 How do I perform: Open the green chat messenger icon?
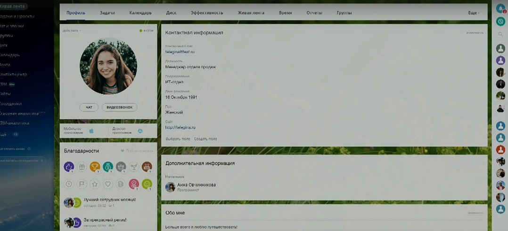[x=500, y=22]
